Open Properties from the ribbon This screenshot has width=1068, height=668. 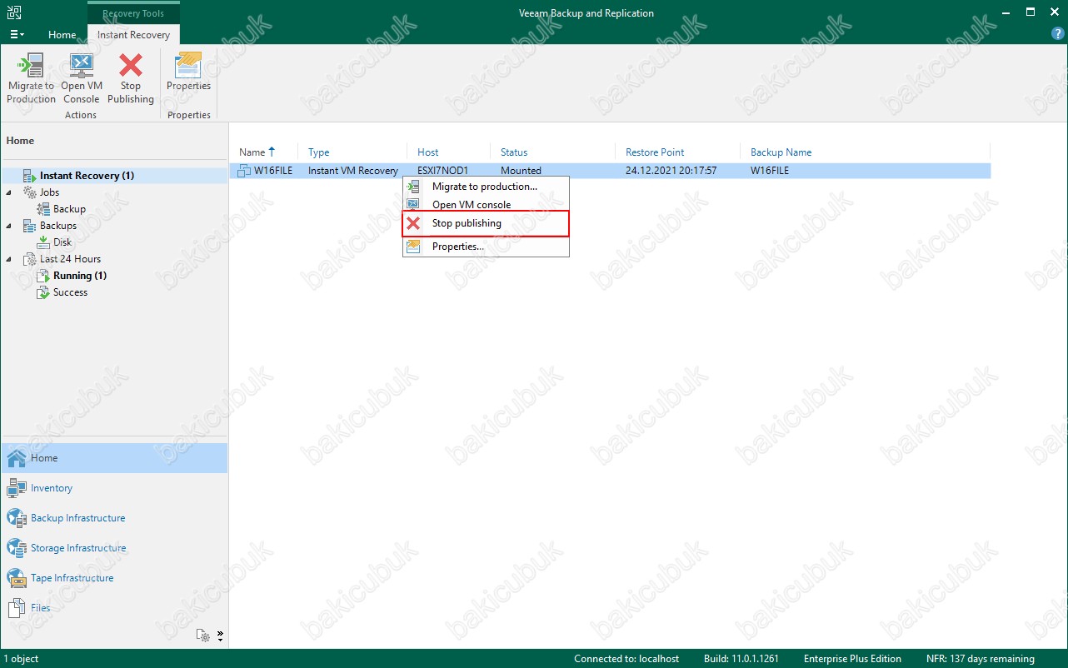[188, 72]
